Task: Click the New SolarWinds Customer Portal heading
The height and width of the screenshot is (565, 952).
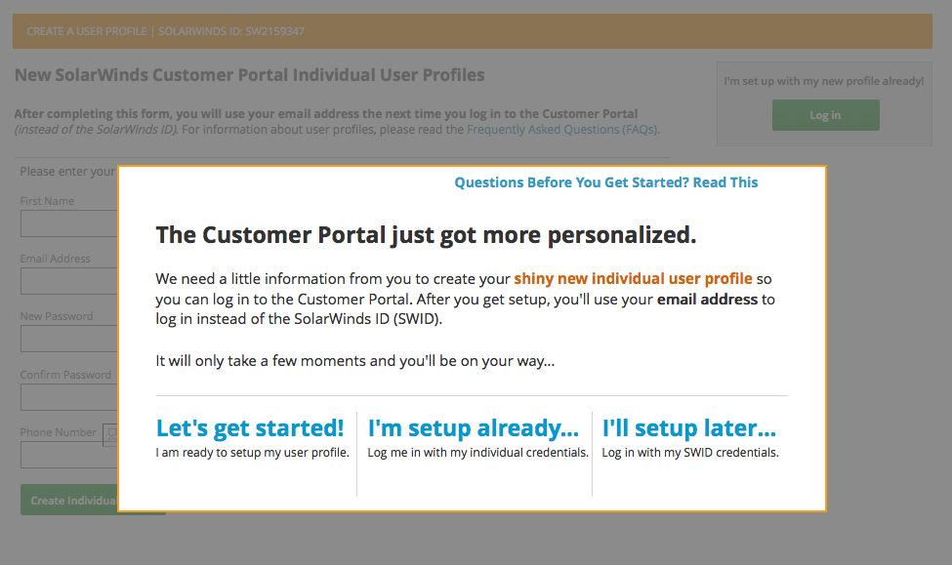Action: point(250,74)
